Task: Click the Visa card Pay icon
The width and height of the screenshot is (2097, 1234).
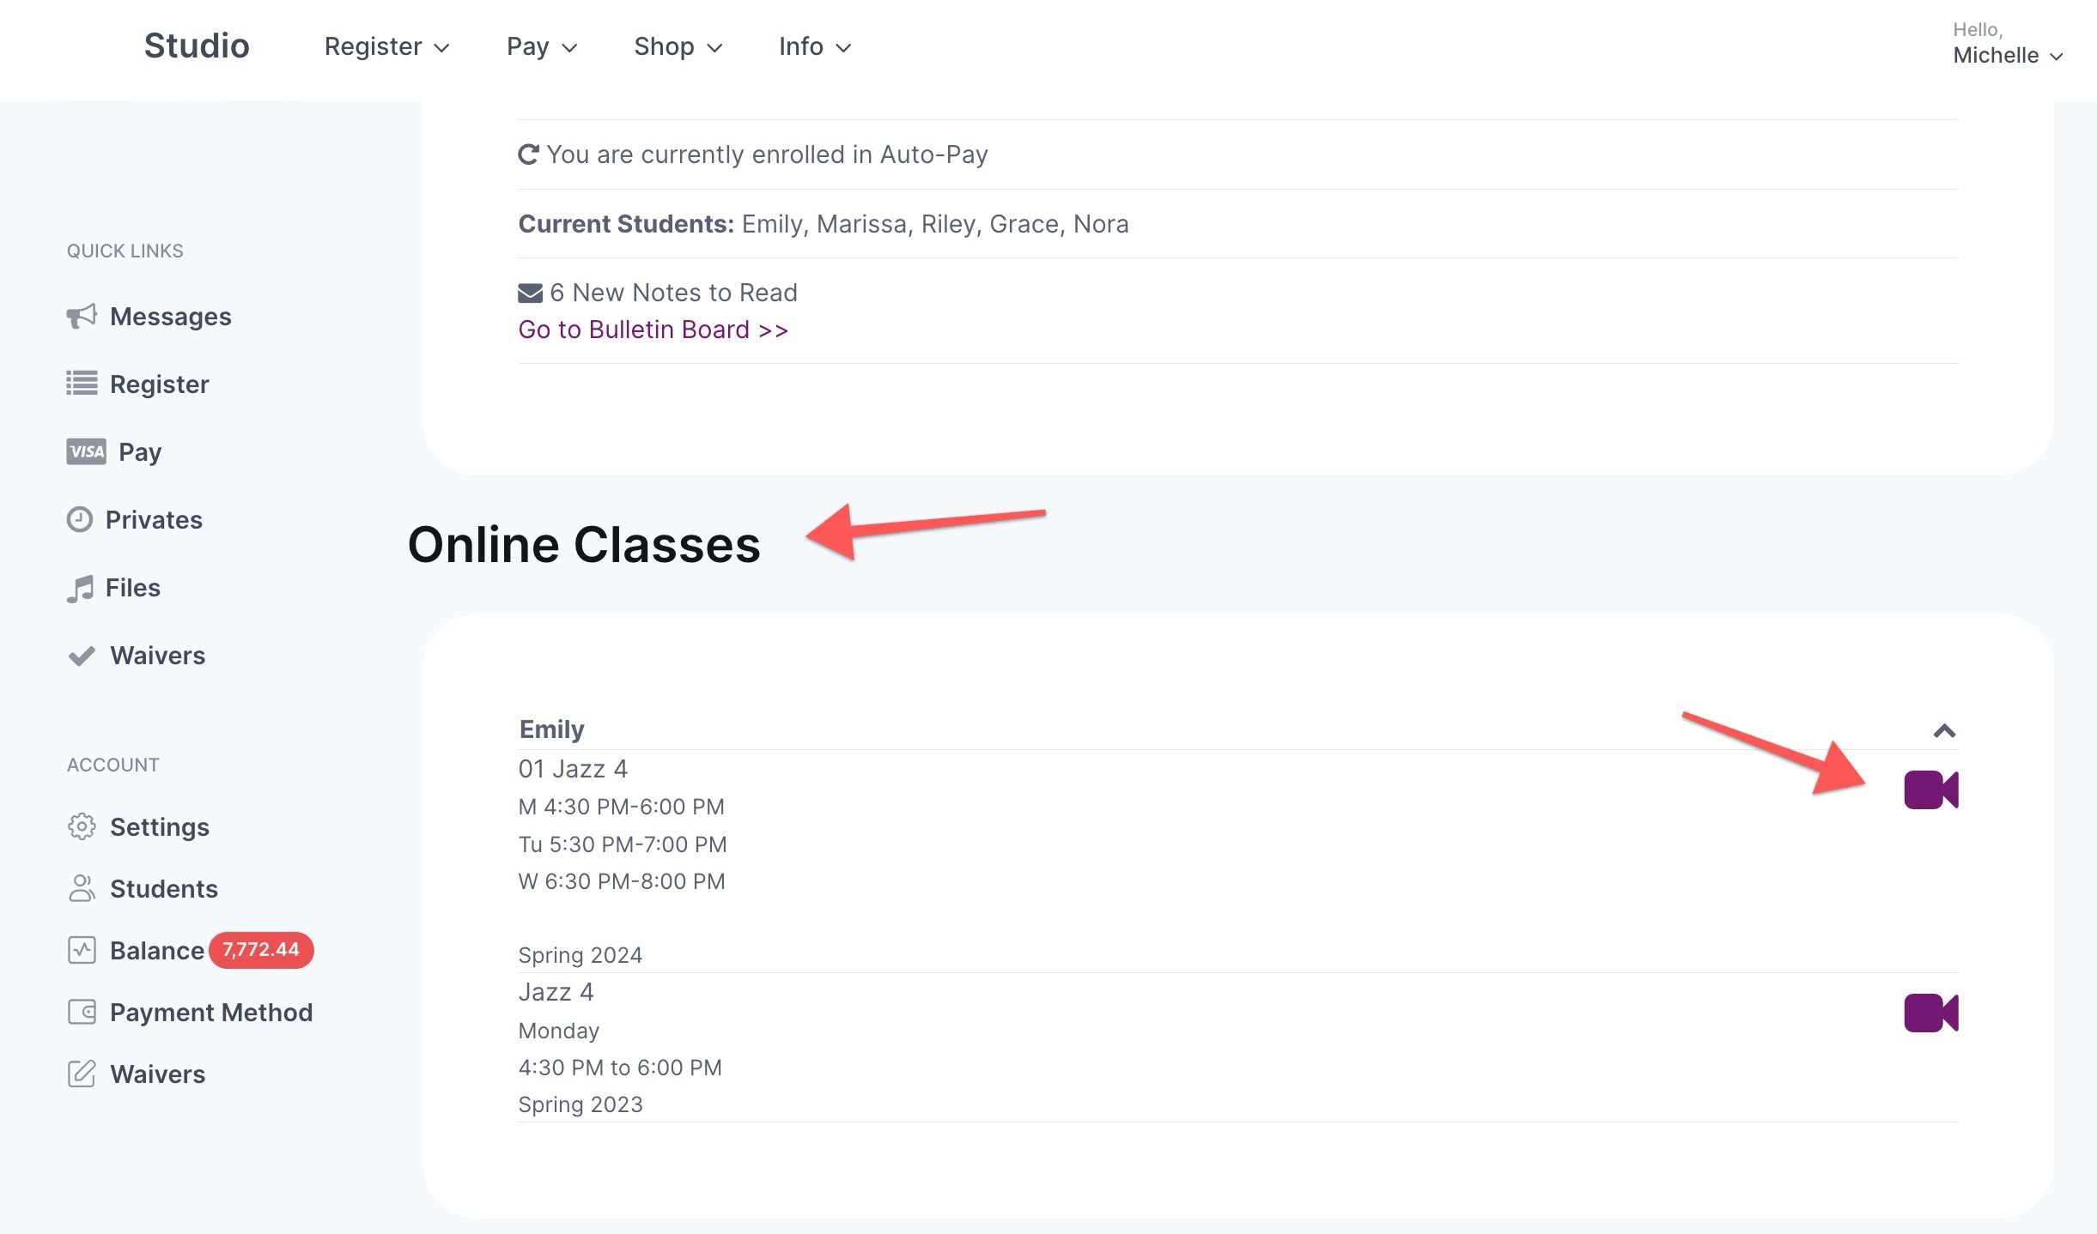Action: [x=86, y=451]
